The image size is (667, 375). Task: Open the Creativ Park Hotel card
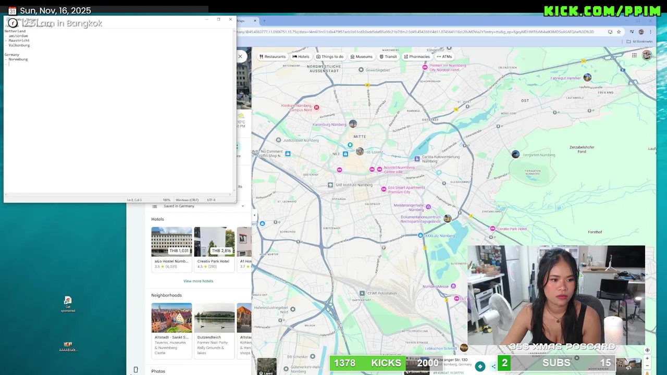pyautogui.click(x=214, y=248)
